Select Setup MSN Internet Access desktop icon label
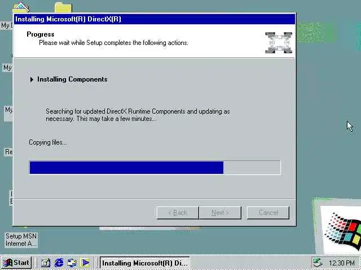 coord(21,240)
